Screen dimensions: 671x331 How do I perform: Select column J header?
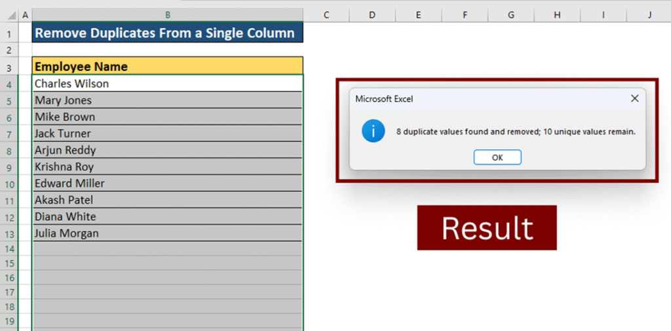tap(649, 15)
